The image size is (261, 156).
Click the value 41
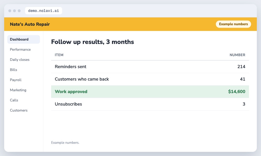pyautogui.click(x=242, y=79)
